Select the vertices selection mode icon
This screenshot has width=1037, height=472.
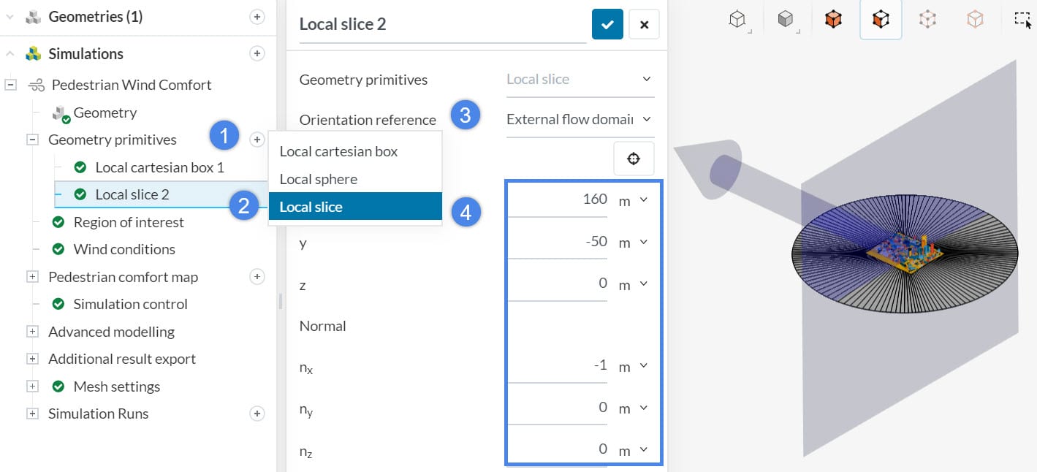click(x=927, y=19)
